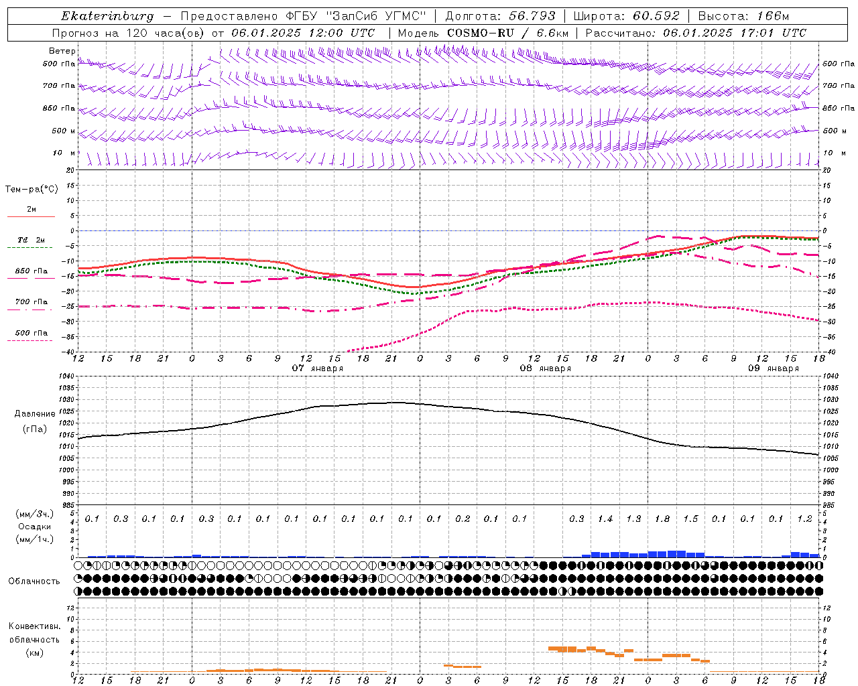Click the dashed line sample under 'Td 2м'
This screenshot has height=686, width=858.
click(x=29, y=248)
